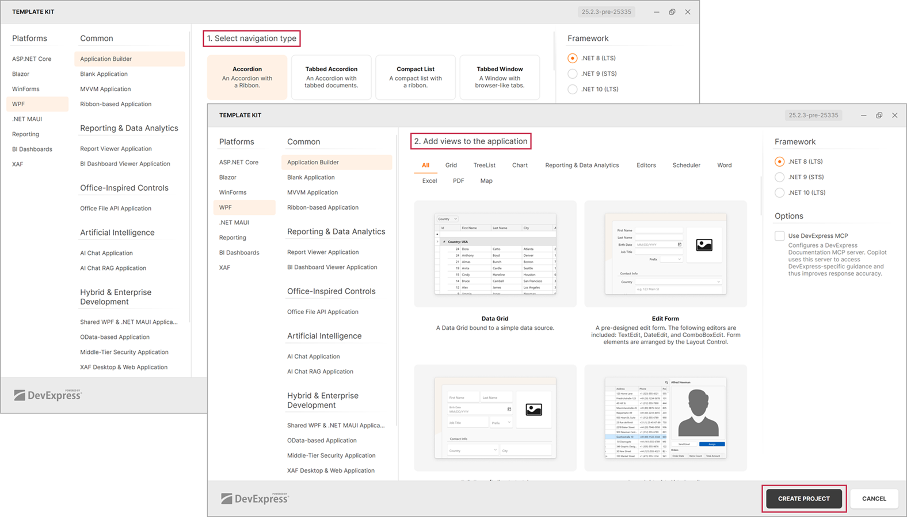Select the customer list with portrait thumbnail
This screenshot has width=907, height=517.
pyautogui.click(x=665, y=418)
